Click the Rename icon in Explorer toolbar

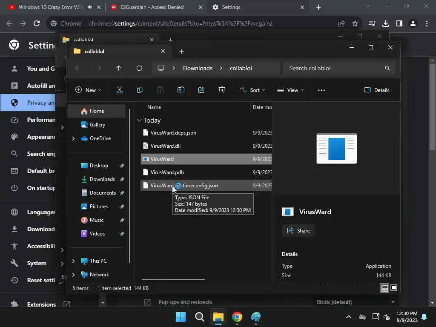coord(181,90)
